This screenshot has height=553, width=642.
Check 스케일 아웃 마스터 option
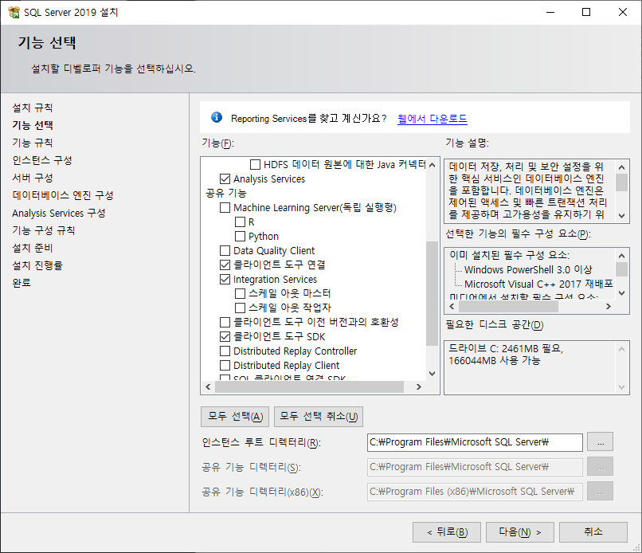click(x=240, y=294)
